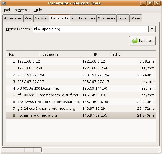
Task: Click the green arrow Traceren button
Action: coord(142,41)
